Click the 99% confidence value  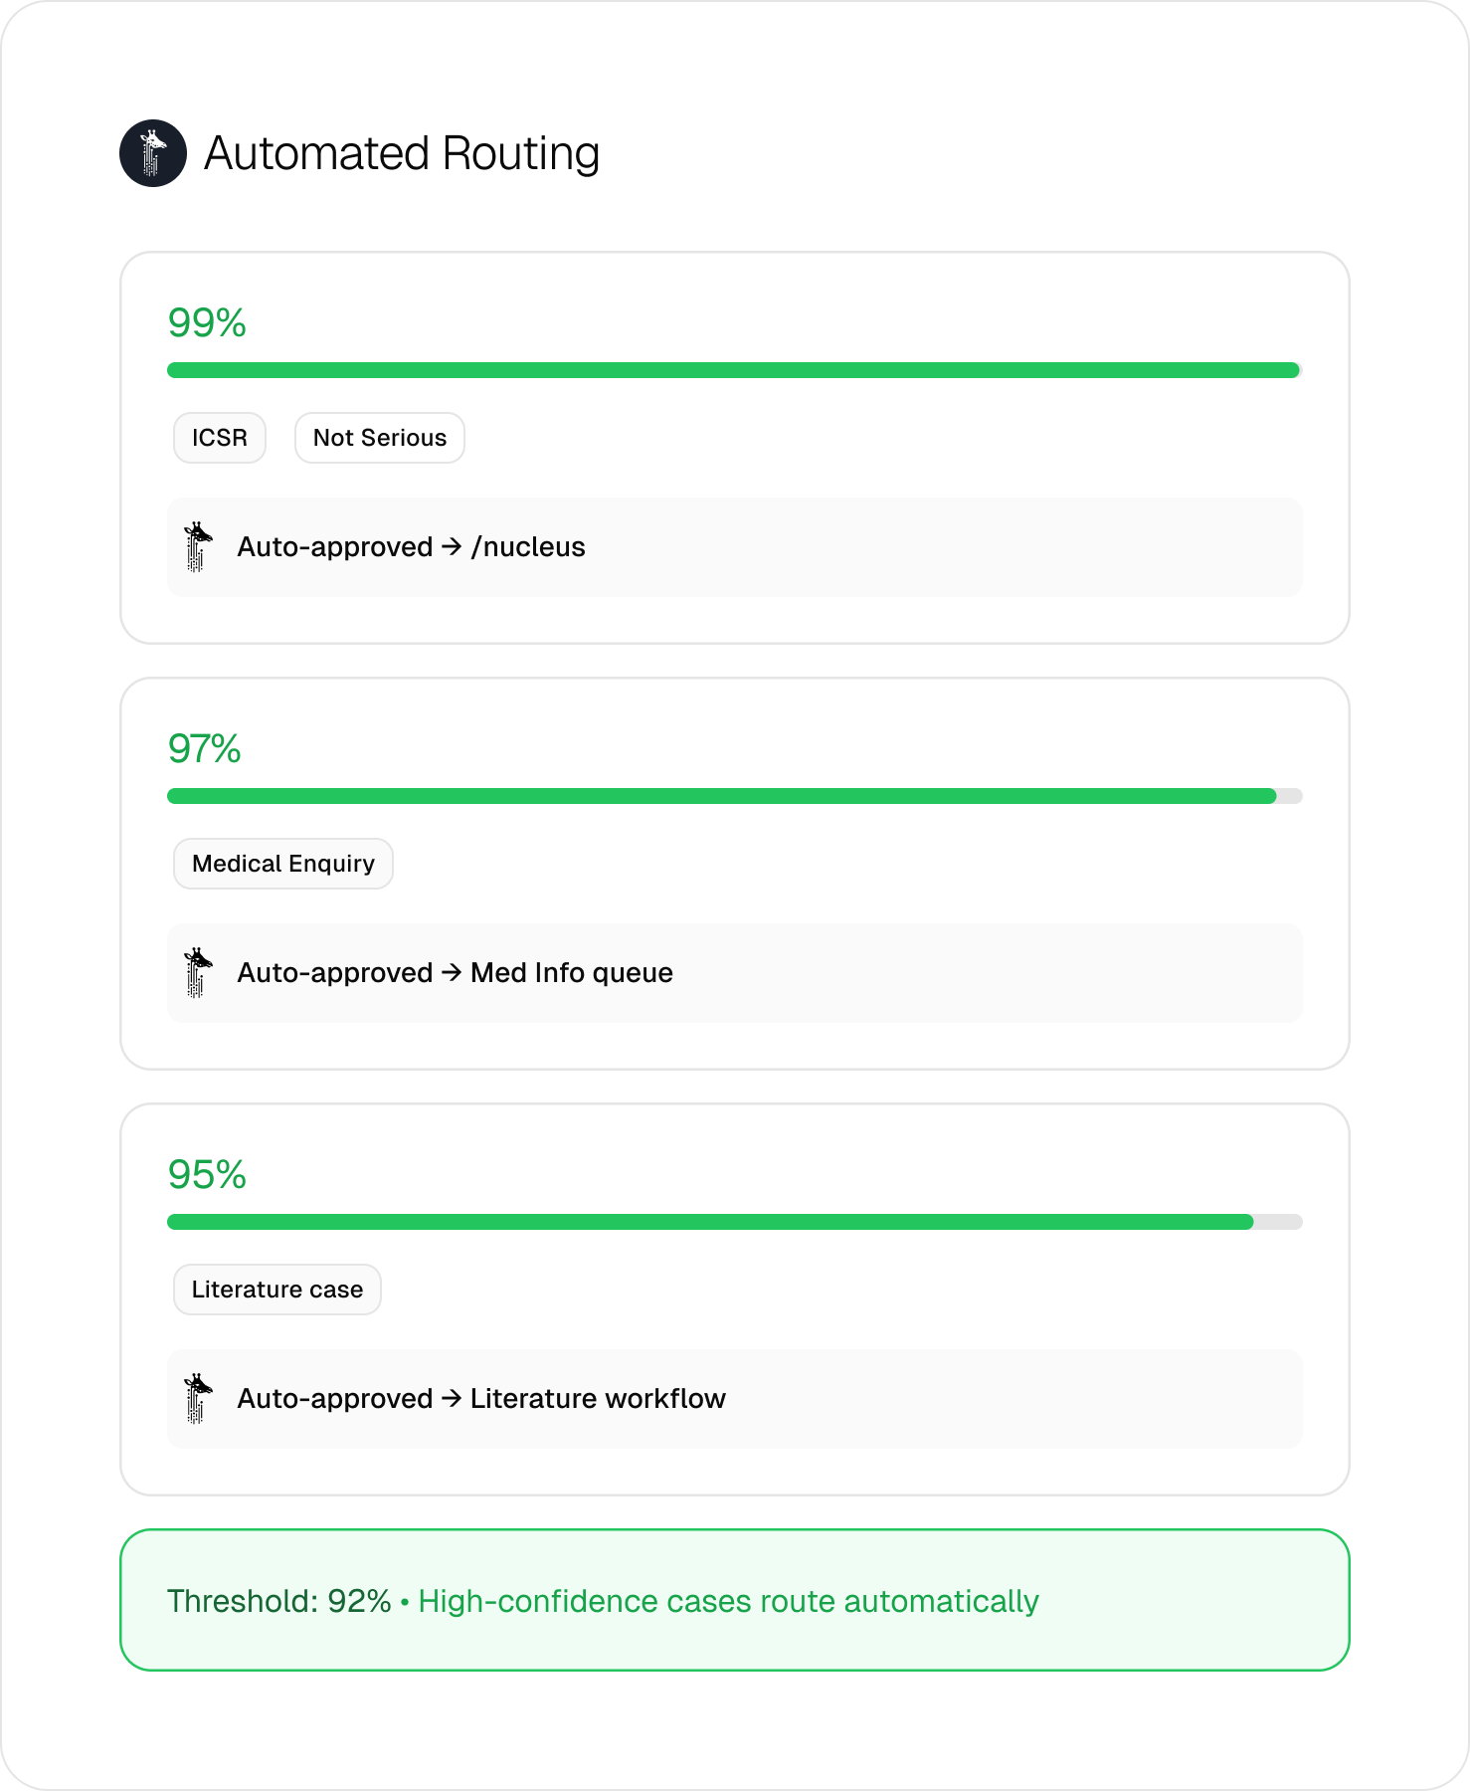207,323
